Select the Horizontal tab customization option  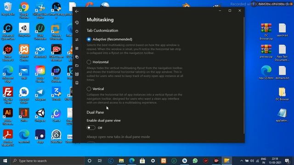click(89, 62)
